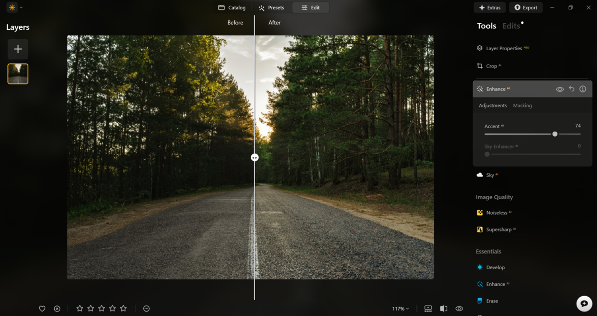This screenshot has width=597, height=316.
Task: Open the Extras menu
Action: point(490,7)
